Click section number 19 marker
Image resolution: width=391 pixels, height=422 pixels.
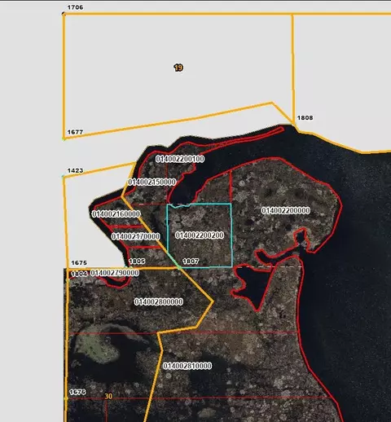tap(178, 68)
